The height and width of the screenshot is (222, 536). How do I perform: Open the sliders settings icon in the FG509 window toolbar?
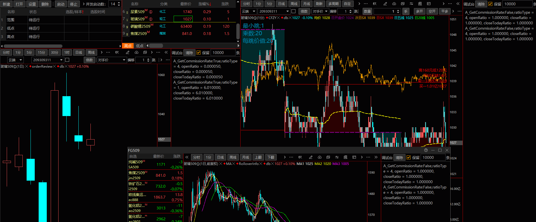(x=337, y=157)
